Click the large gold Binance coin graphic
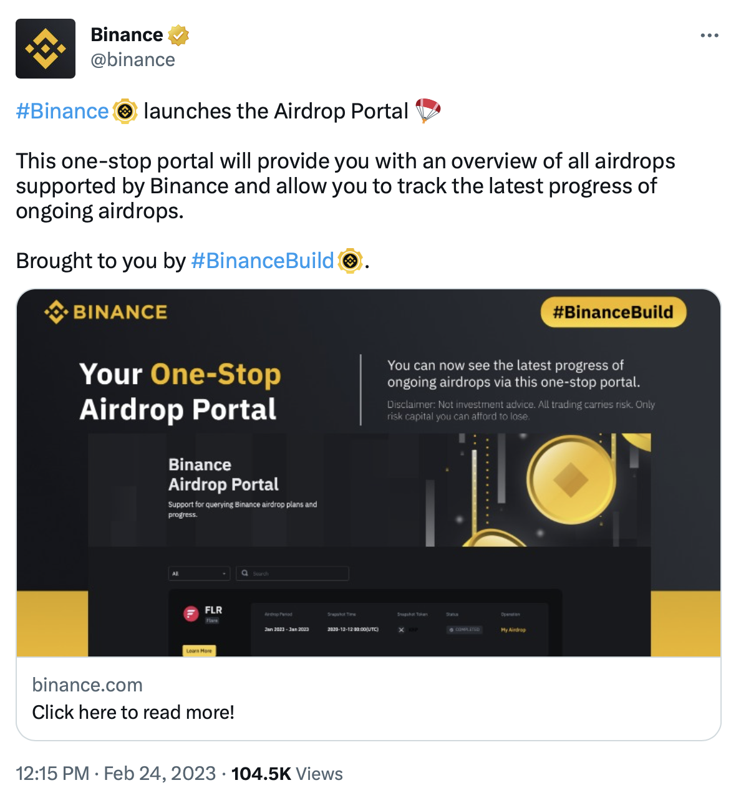This screenshot has width=741, height=803. (x=570, y=481)
